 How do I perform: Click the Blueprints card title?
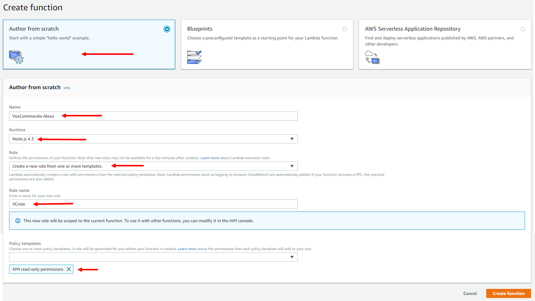[200, 29]
